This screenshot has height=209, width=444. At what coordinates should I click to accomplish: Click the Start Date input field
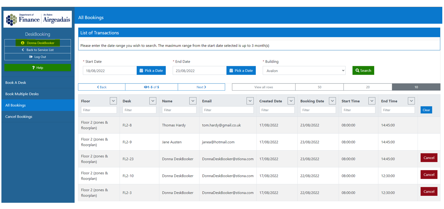coord(110,71)
